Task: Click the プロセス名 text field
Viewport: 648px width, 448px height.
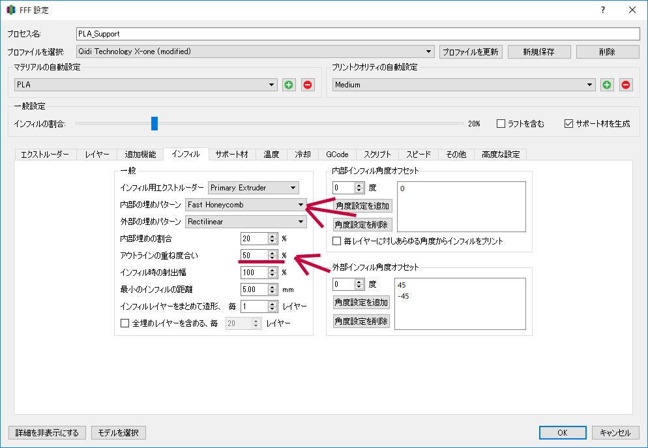Action: tap(357, 34)
